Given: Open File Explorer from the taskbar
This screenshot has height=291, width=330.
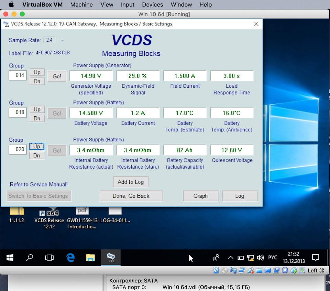Looking at the screenshot, I should point(90,258).
